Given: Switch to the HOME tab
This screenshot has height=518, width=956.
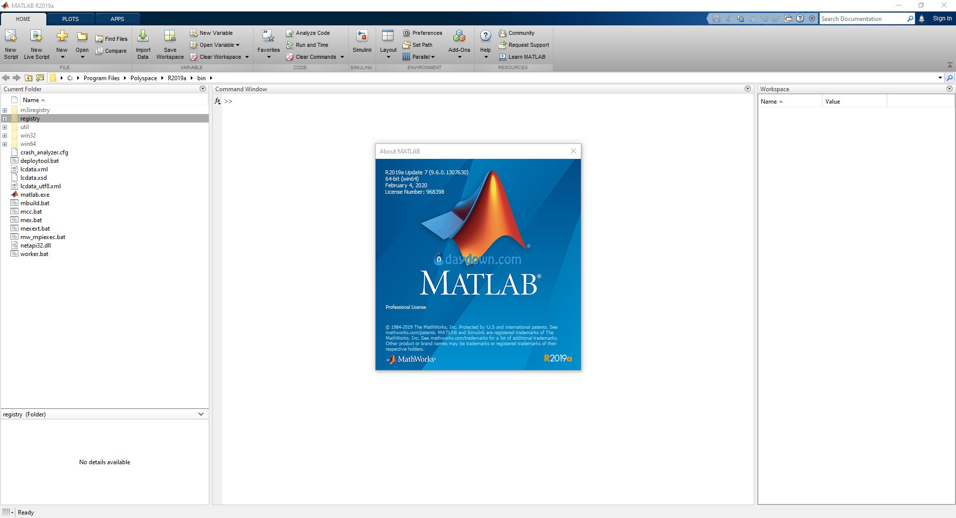Looking at the screenshot, I should pyautogui.click(x=23, y=19).
